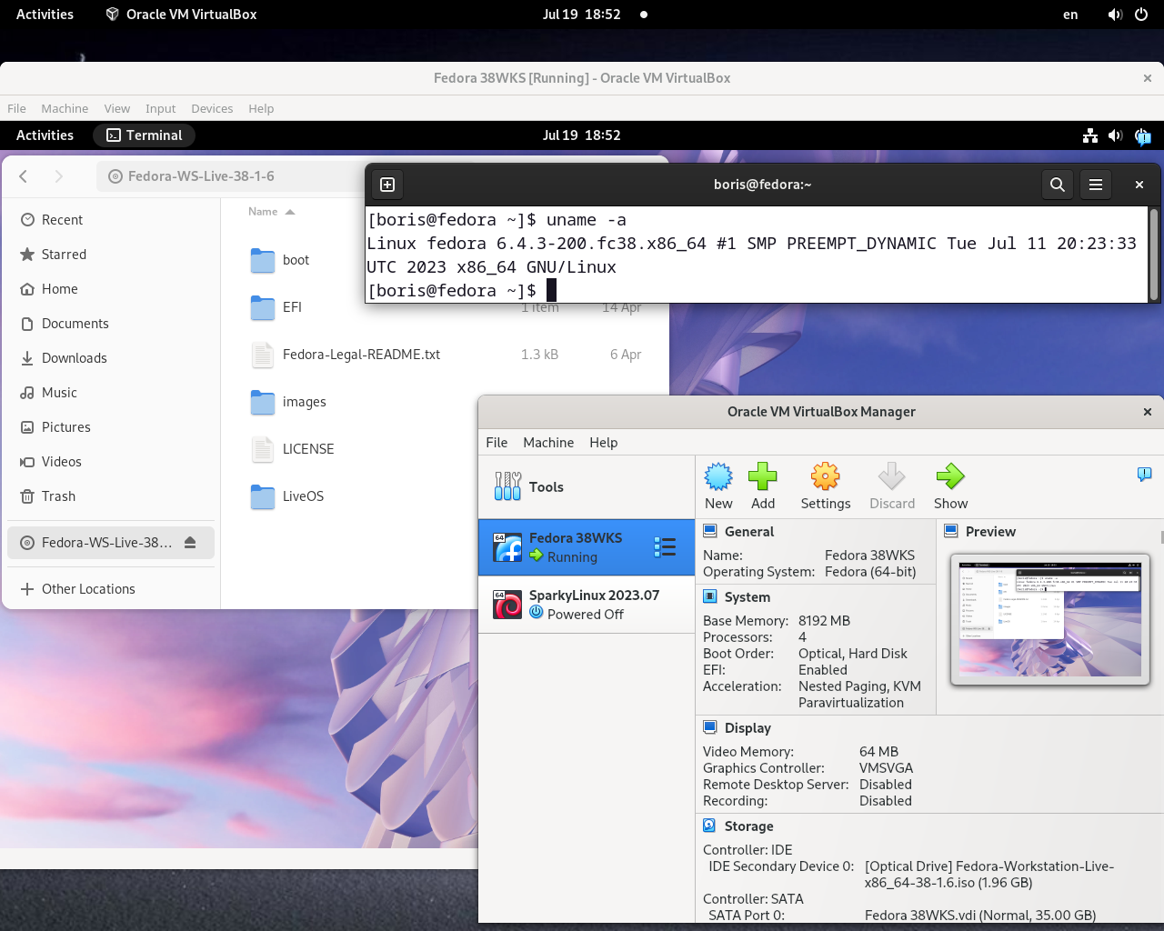Click the Preview section header
Image resolution: width=1164 pixels, height=931 pixels.
(990, 532)
